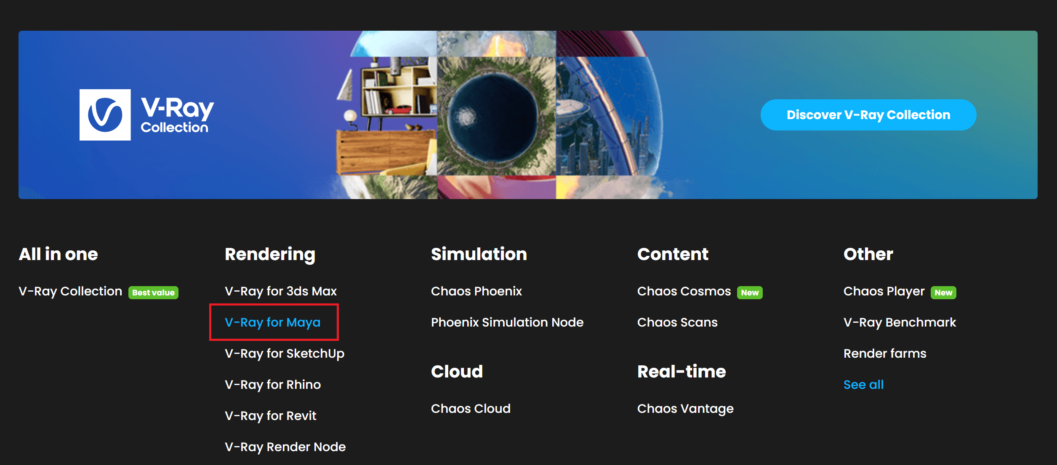1057x465 pixels.
Task: Click See all link
Action: 863,385
